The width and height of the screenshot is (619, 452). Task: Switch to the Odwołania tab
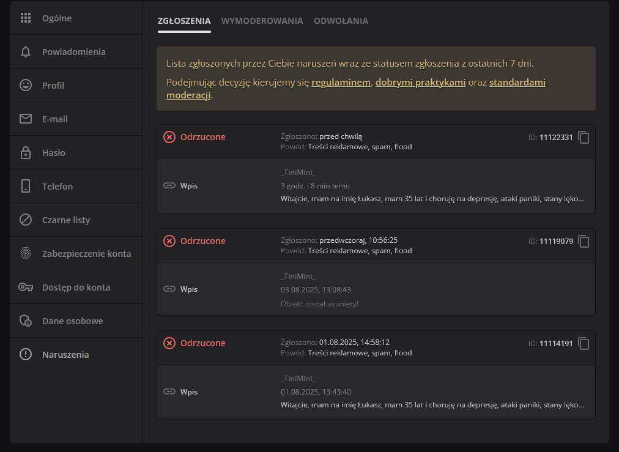(341, 21)
